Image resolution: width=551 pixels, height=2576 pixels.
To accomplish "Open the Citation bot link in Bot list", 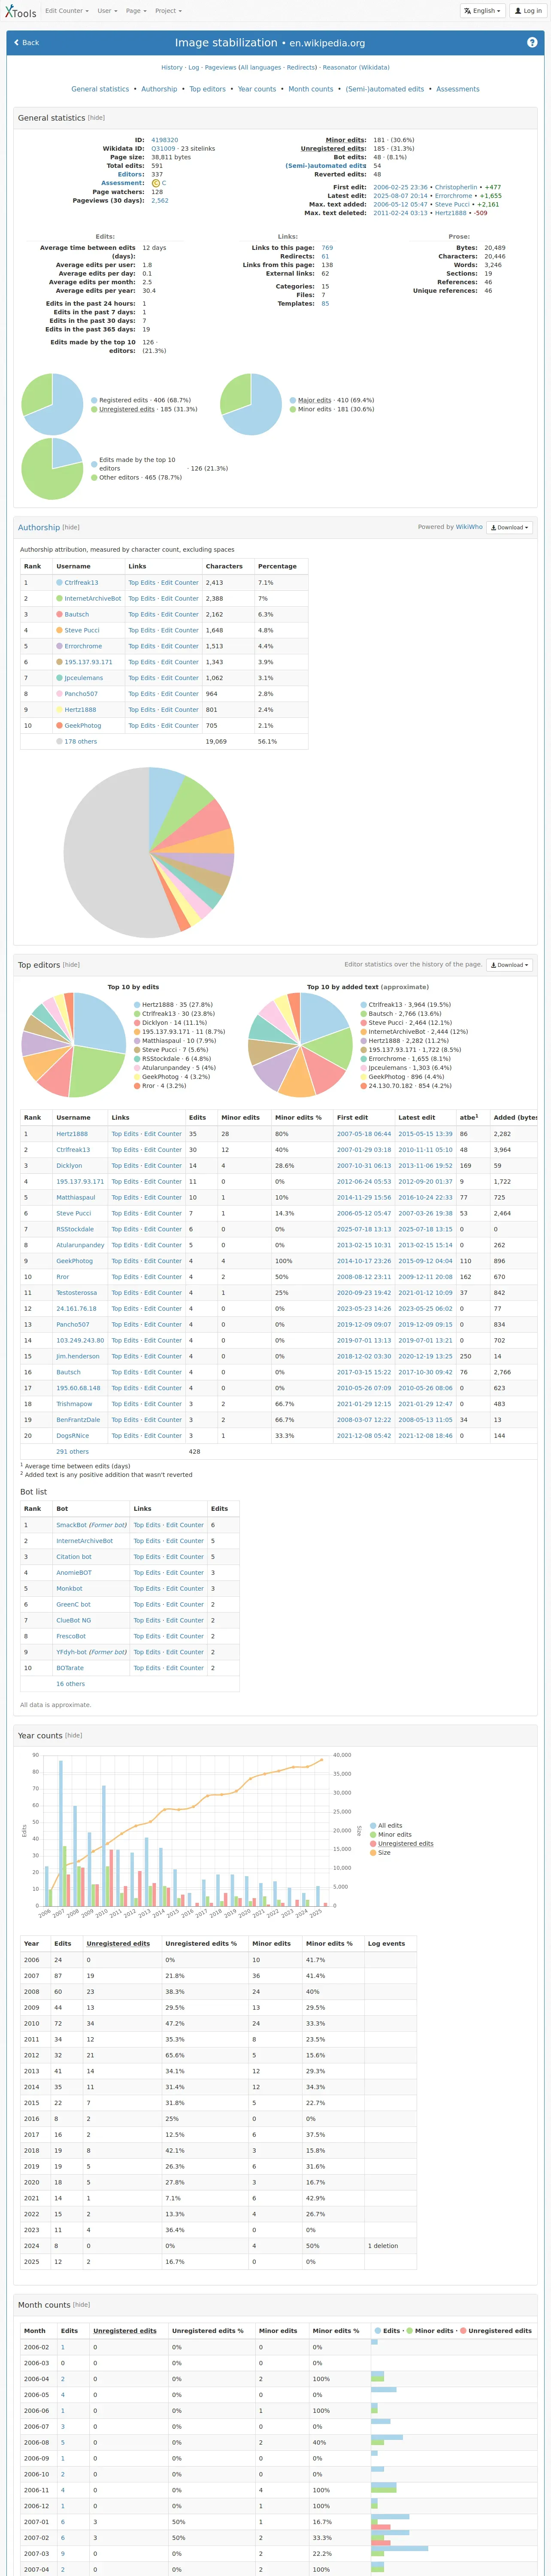I will point(74,1557).
